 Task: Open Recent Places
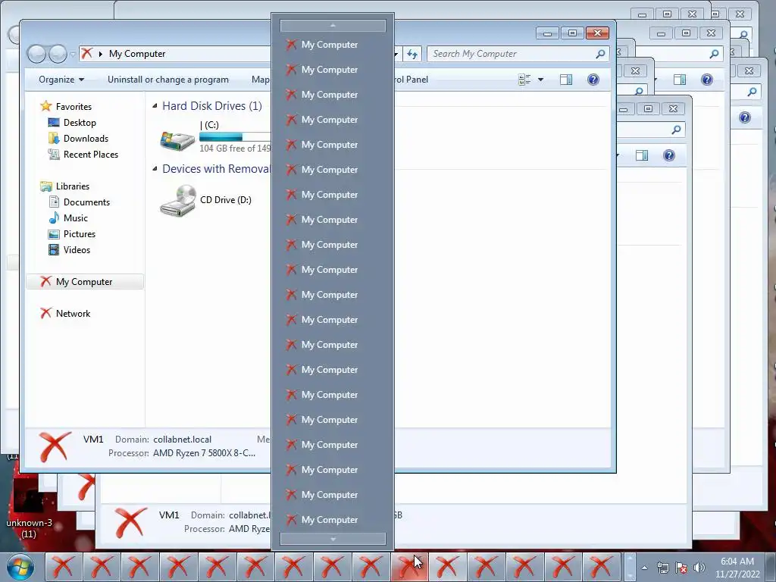coord(90,155)
